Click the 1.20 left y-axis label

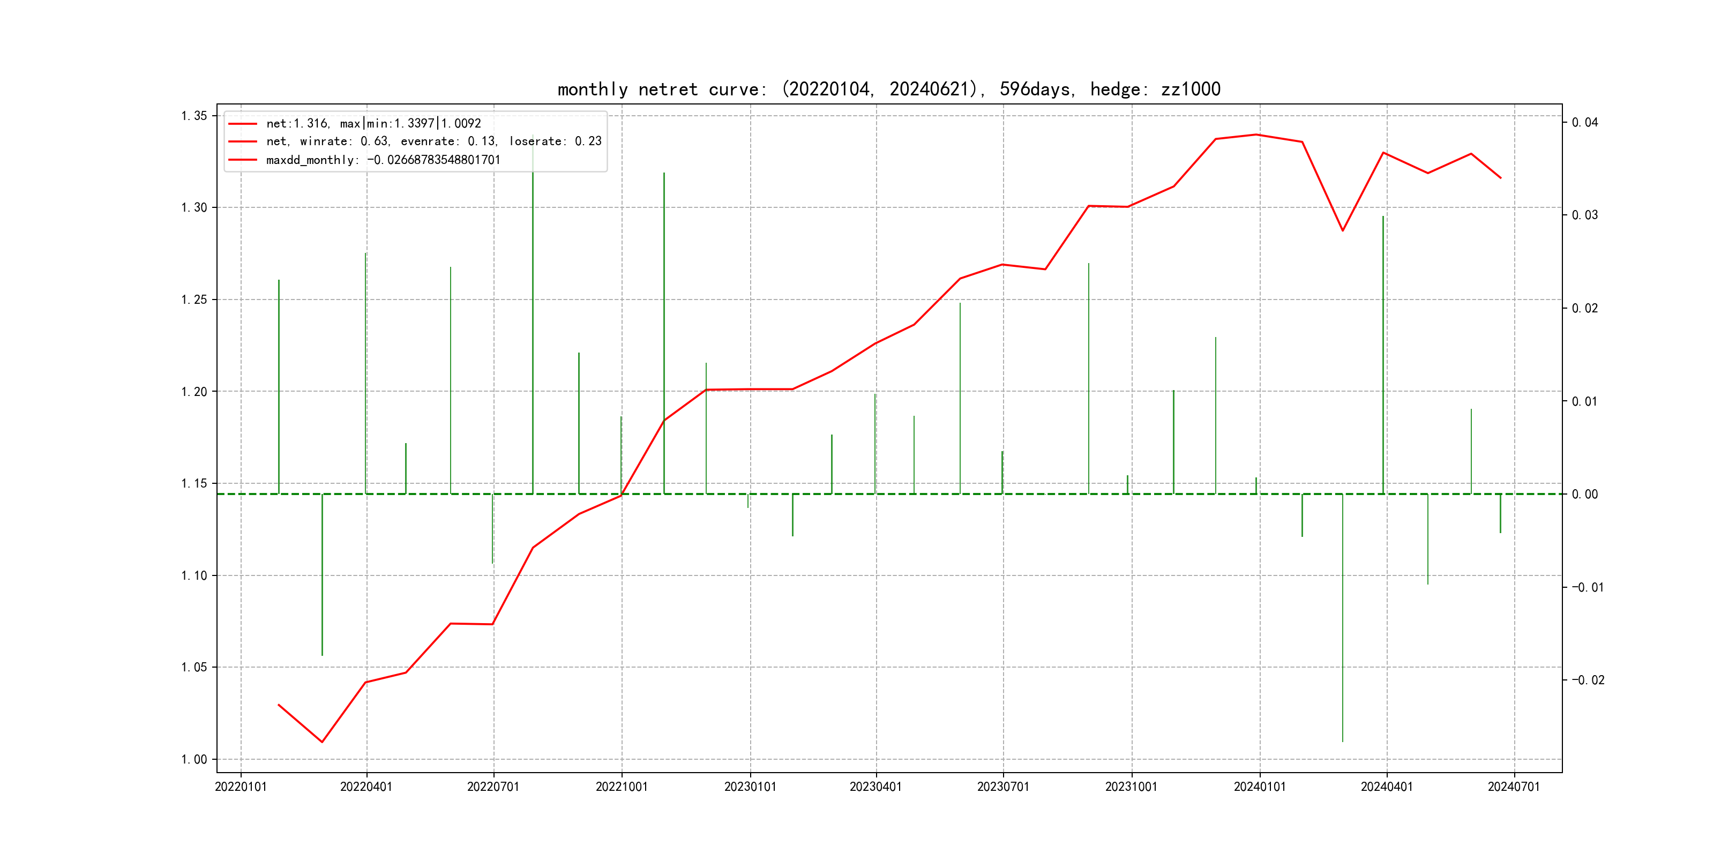[194, 392]
